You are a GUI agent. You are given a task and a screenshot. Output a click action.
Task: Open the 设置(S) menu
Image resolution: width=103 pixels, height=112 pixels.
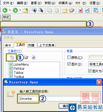coord(95,3)
